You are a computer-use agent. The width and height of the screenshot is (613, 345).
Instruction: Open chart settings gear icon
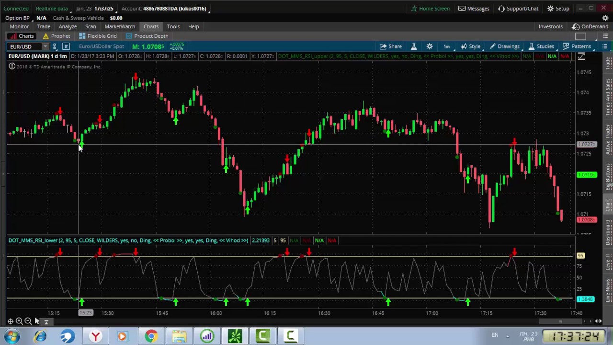[430, 46]
